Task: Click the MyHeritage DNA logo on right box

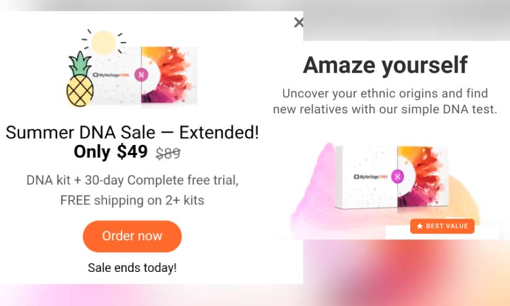Action: [369, 177]
